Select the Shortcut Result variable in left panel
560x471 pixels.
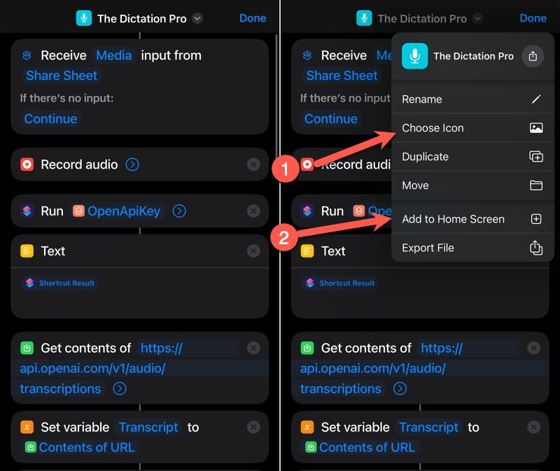tap(60, 283)
